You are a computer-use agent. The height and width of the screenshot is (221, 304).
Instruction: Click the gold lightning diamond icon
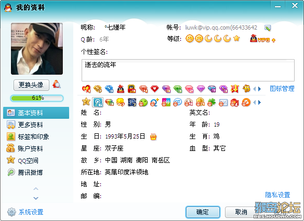[x=98, y=89]
